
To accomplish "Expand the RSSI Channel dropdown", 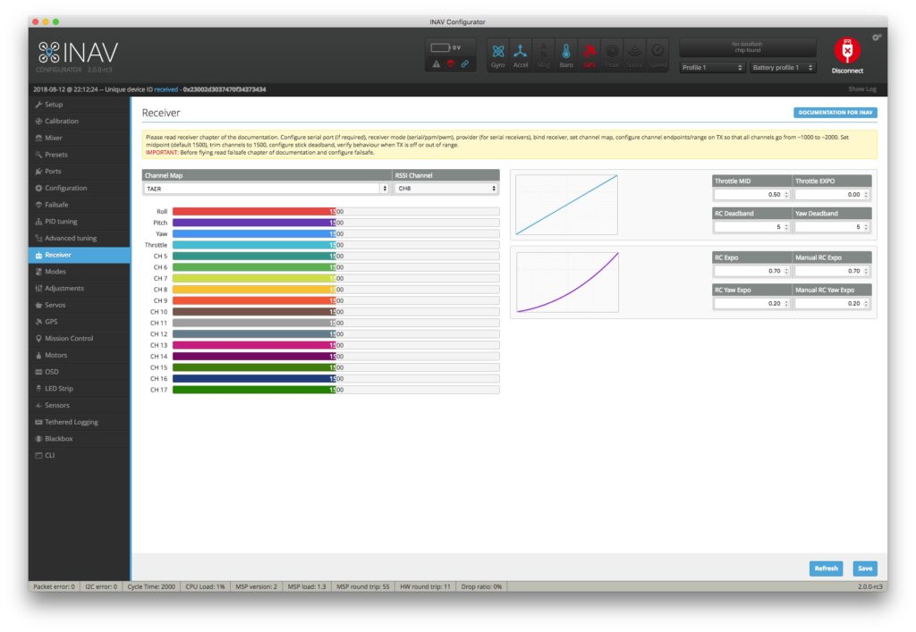I will point(445,189).
